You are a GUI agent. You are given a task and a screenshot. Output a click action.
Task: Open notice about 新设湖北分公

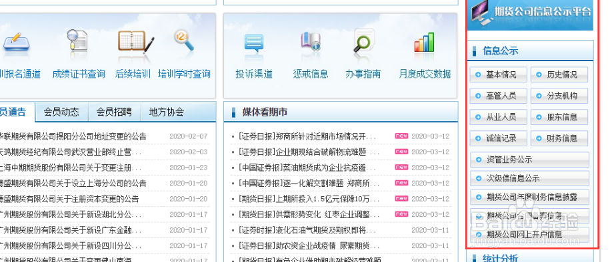(x=71, y=214)
